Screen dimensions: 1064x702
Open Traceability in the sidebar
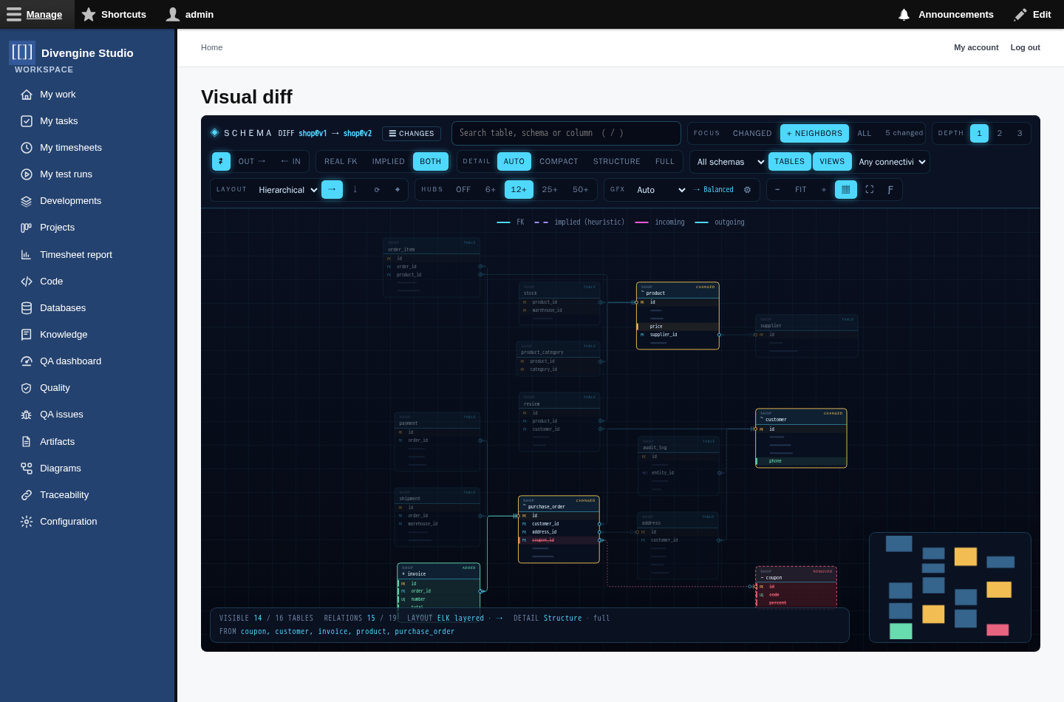click(64, 495)
